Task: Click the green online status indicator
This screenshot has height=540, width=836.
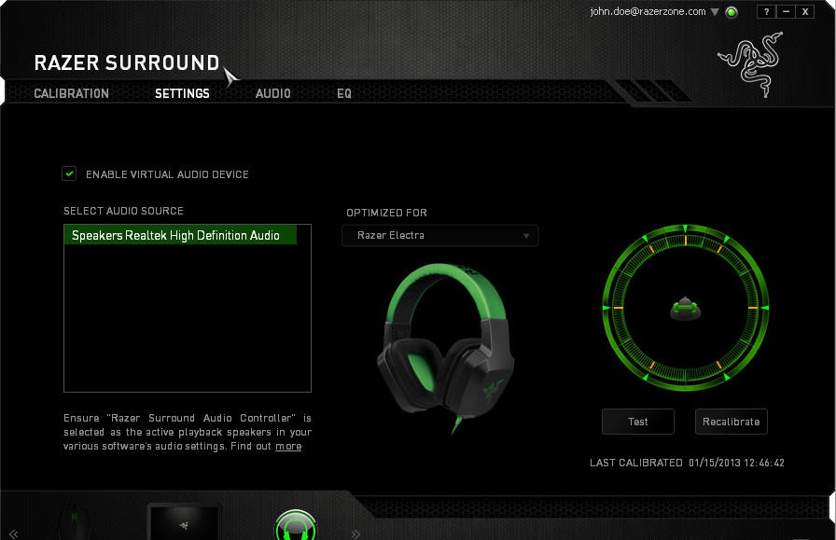Action: pos(731,12)
